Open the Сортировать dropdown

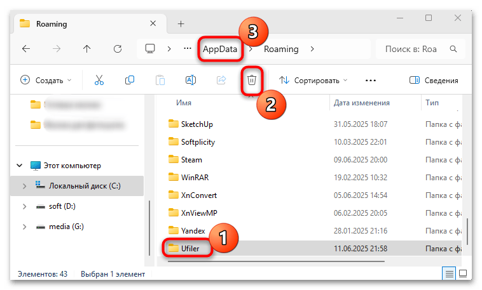coord(313,81)
